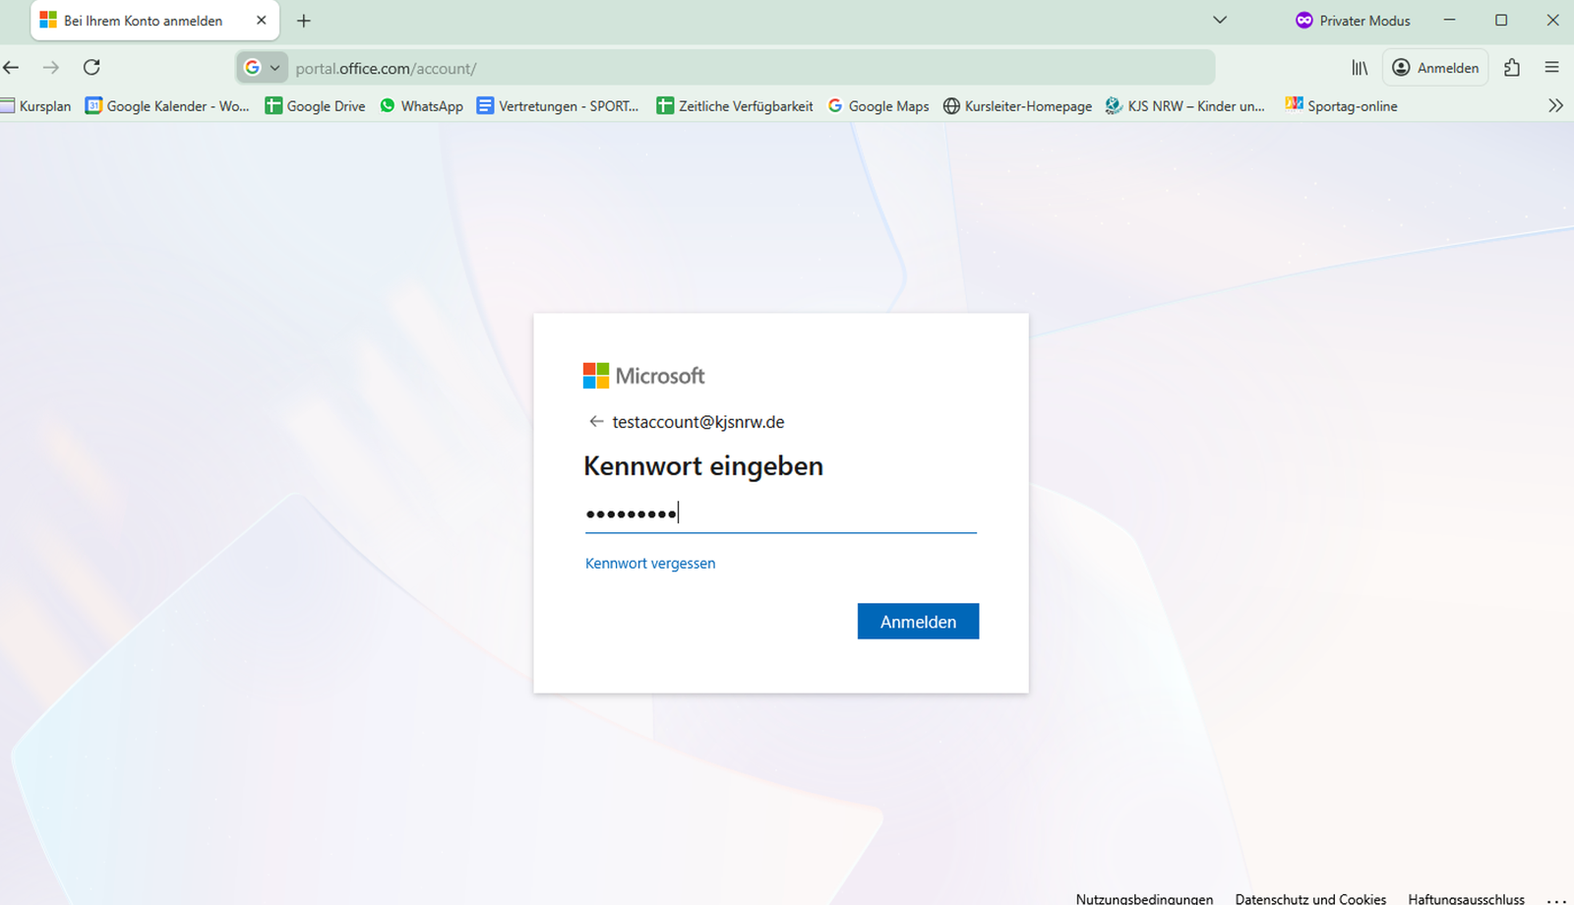This screenshot has height=905, width=1574.
Task: Open Google Maps bookmark
Action: click(878, 106)
